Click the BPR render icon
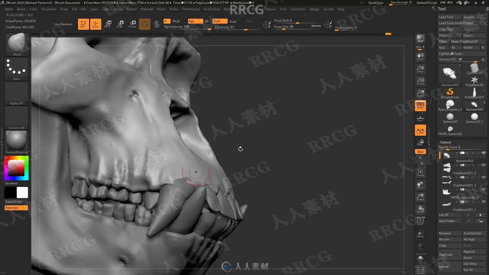Viewport: 489px width, 275px height. click(420, 39)
